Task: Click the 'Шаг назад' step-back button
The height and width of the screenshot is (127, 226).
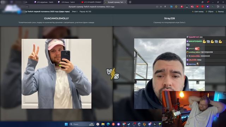Action: click(x=198, y=12)
